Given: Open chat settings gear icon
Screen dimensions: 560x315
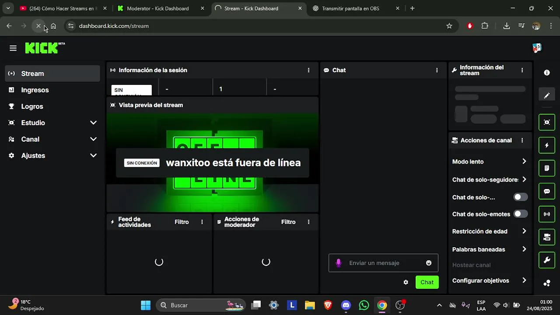Looking at the screenshot, I should (406, 282).
